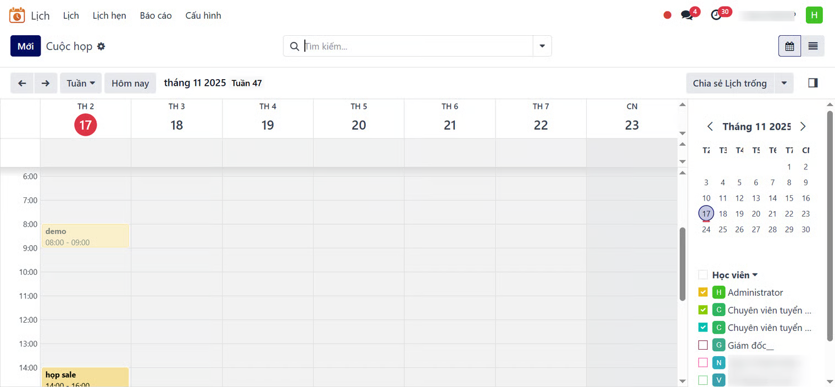Screen dimensions: 835x387
Task: Open the activities clock icon
Action: tap(716, 15)
